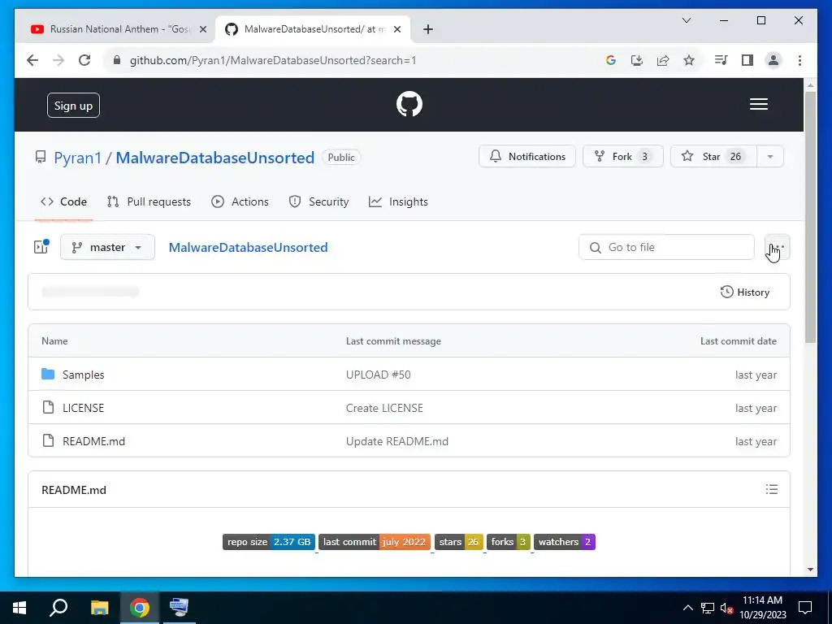Viewport: 832px width, 624px height.
Task: Click the install/download icon in address bar
Action: click(x=637, y=60)
